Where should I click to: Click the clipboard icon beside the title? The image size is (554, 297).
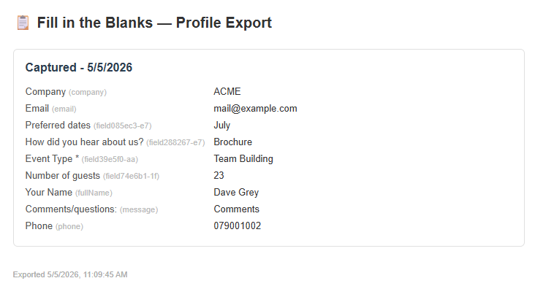pyautogui.click(x=23, y=23)
